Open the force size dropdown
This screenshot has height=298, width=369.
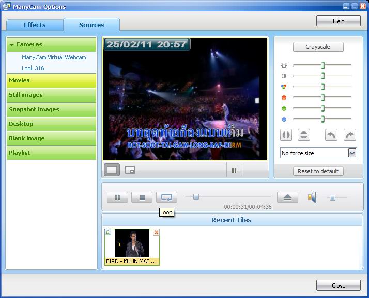(x=352, y=153)
